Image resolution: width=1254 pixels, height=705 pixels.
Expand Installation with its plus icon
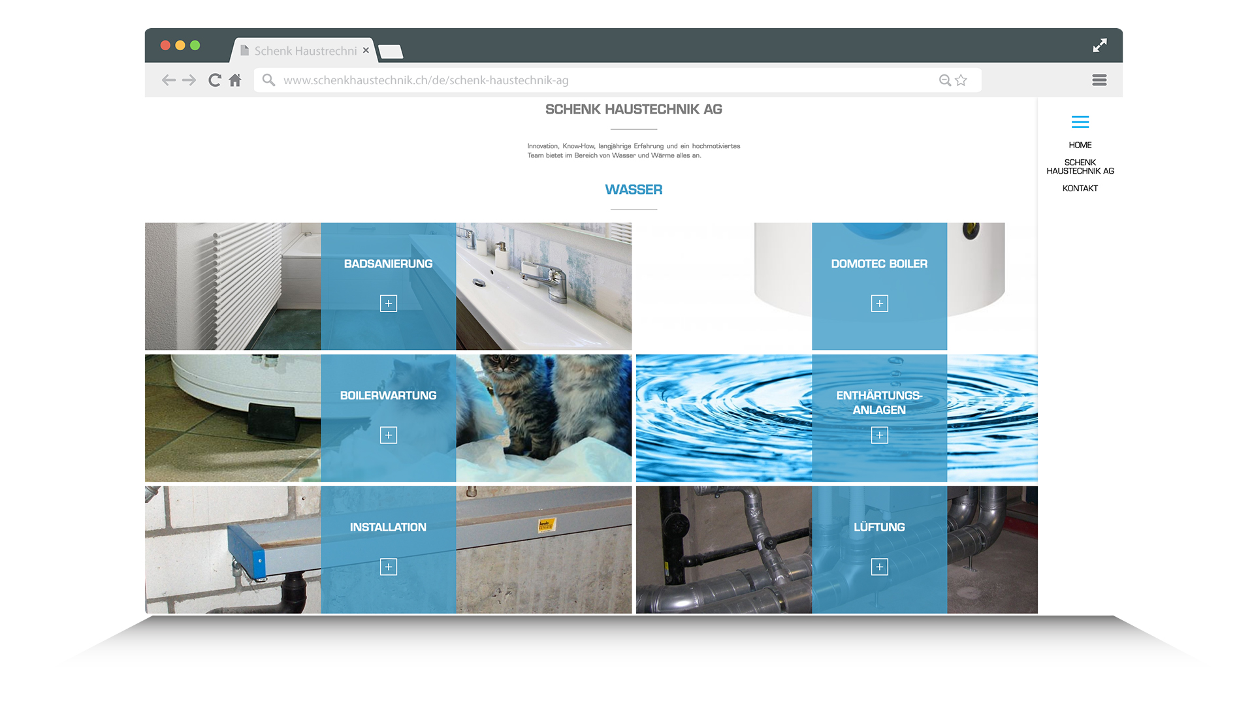point(389,567)
